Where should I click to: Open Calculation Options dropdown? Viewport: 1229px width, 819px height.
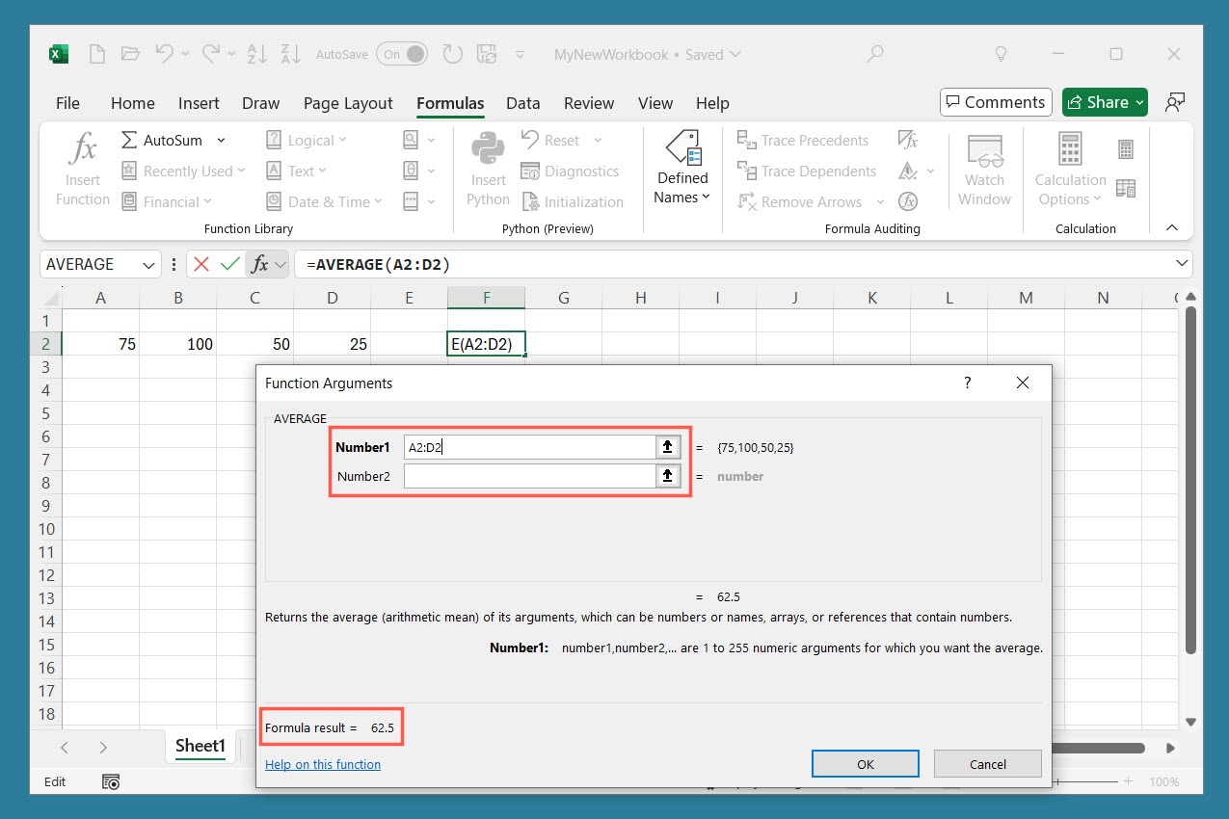coord(1070,171)
